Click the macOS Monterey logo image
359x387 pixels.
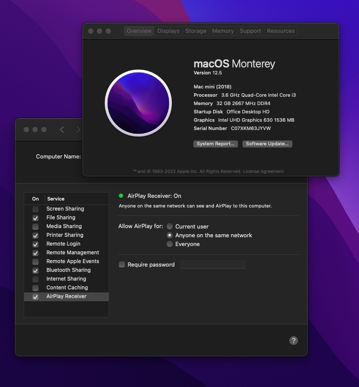(139, 103)
